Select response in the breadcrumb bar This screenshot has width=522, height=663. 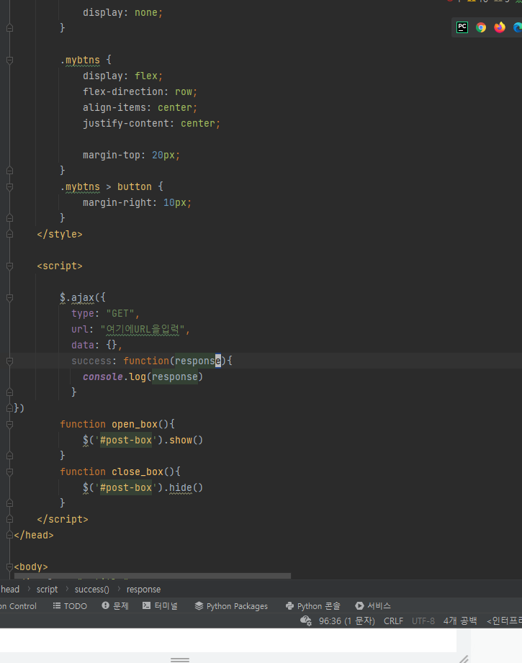pyautogui.click(x=143, y=589)
